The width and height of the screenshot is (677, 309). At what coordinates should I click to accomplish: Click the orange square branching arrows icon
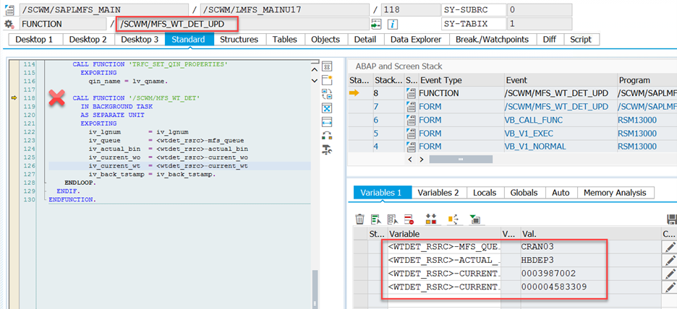[453, 219]
